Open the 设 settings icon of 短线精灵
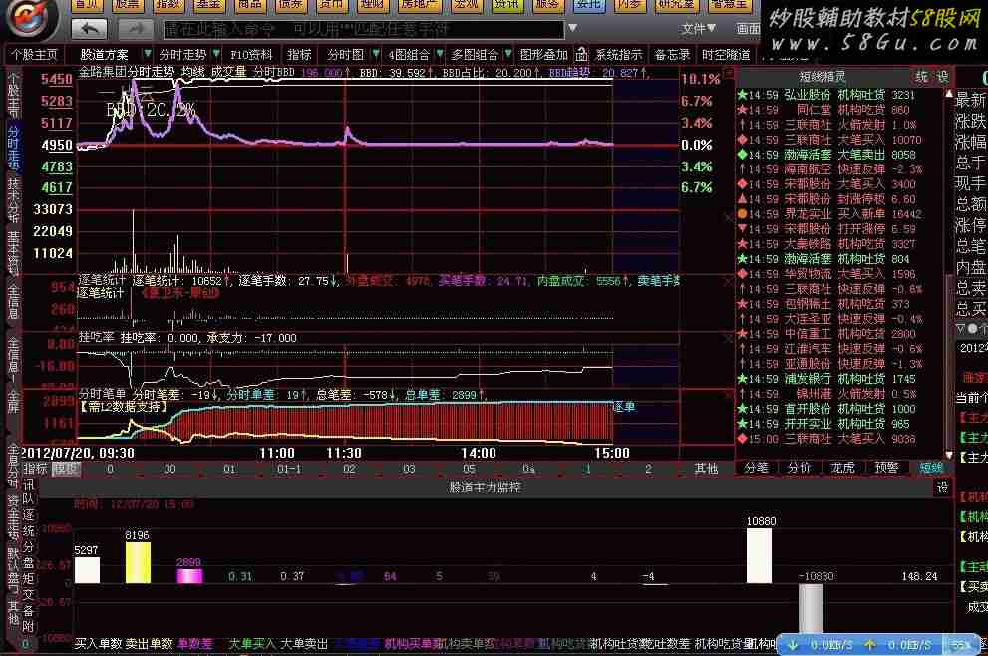 click(x=942, y=77)
